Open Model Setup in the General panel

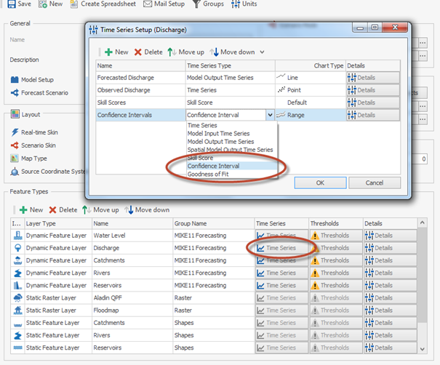(32, 80)
